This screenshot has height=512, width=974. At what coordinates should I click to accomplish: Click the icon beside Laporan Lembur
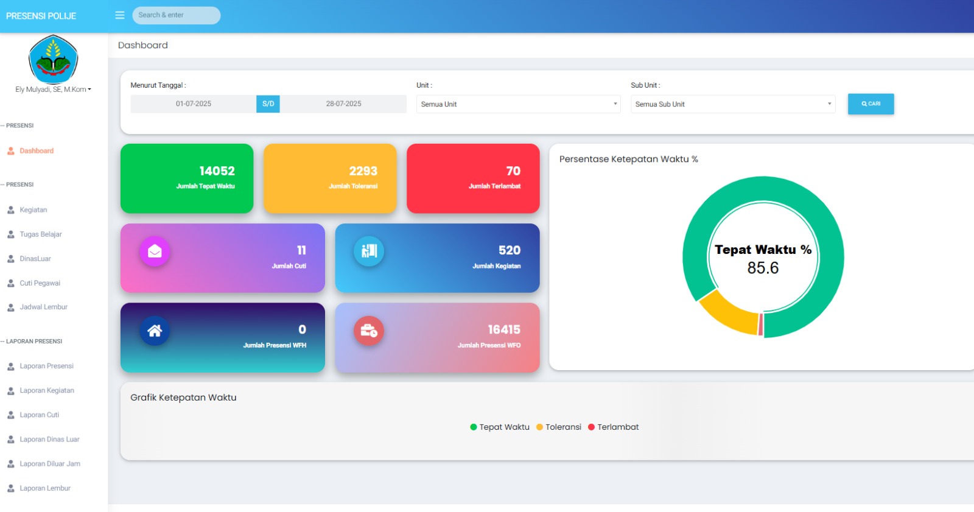(x=11, y=488)
